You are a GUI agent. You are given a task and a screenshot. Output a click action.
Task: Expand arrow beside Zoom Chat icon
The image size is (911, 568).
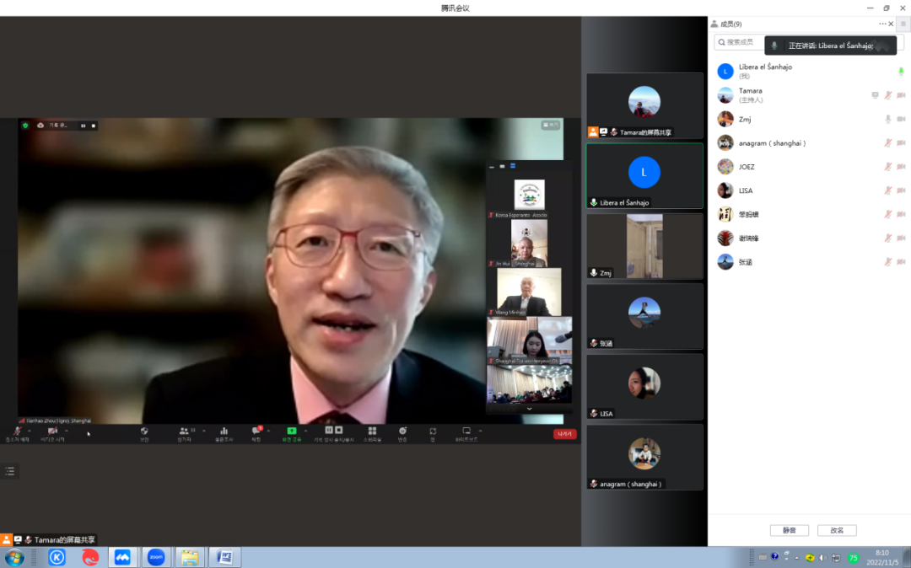[268, 431]
